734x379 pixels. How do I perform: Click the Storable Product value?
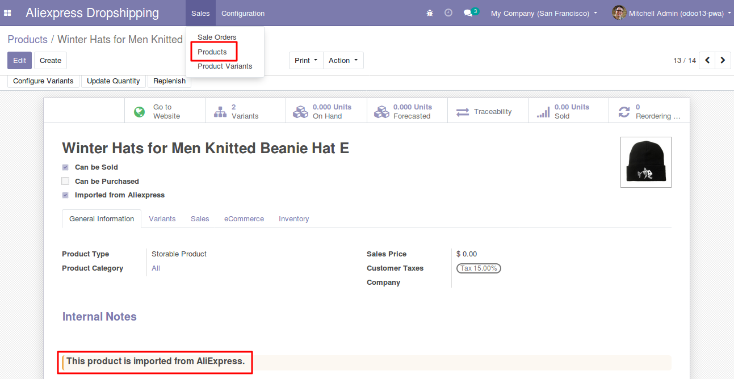click(179, 254)
